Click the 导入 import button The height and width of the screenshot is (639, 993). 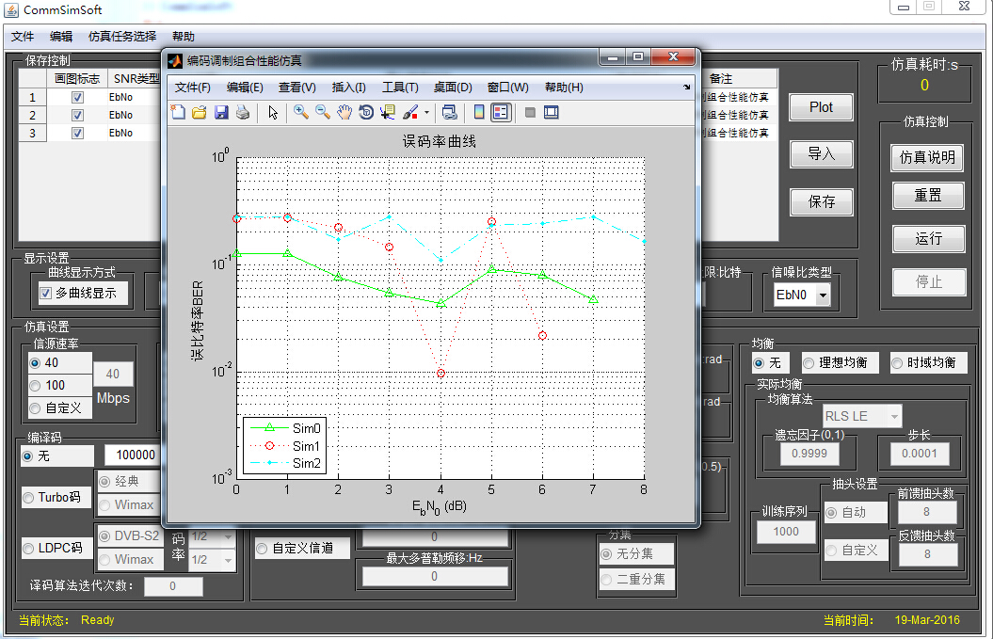click(x=822, y=154)
